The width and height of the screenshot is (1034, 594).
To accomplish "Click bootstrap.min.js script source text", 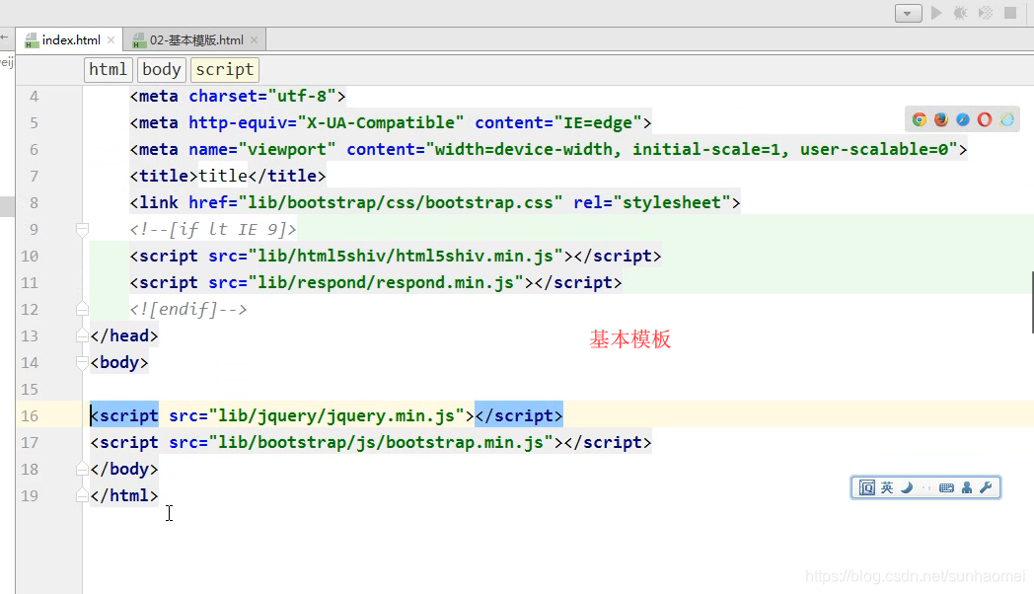I will coord(381,442).
